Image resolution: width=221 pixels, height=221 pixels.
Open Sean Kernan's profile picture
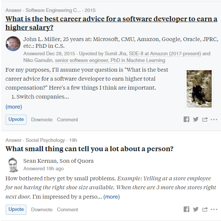(x=13, y=165)
